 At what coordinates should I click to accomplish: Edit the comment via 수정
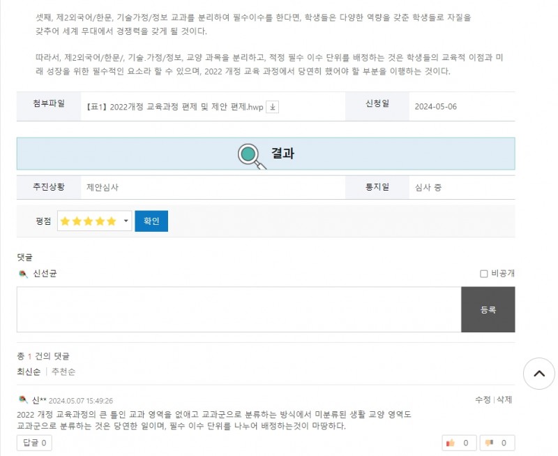coord(483,399)
